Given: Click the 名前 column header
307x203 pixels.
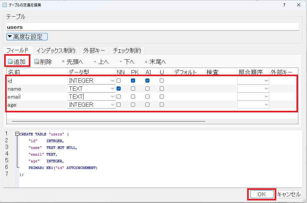Looking at the screenshot, I should 37,72.
